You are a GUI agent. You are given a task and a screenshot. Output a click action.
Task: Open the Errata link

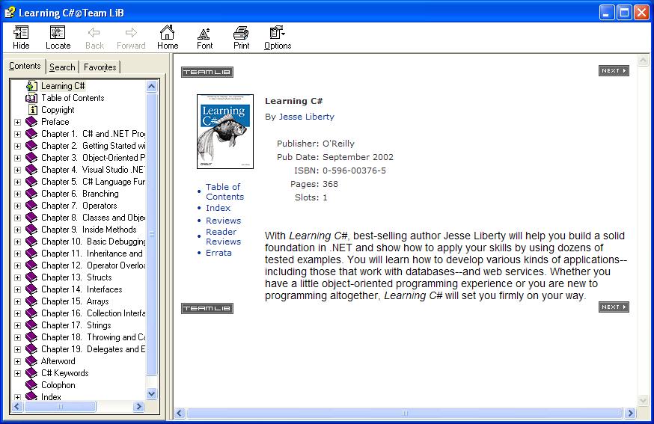(x=218, y=253)
